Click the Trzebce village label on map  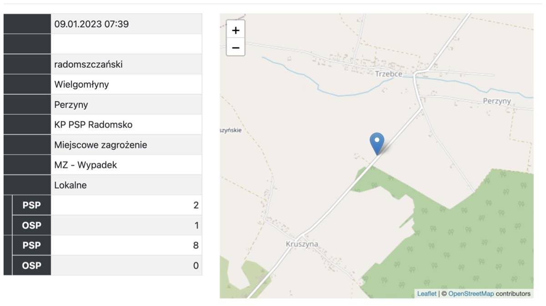tap(388, 74)
